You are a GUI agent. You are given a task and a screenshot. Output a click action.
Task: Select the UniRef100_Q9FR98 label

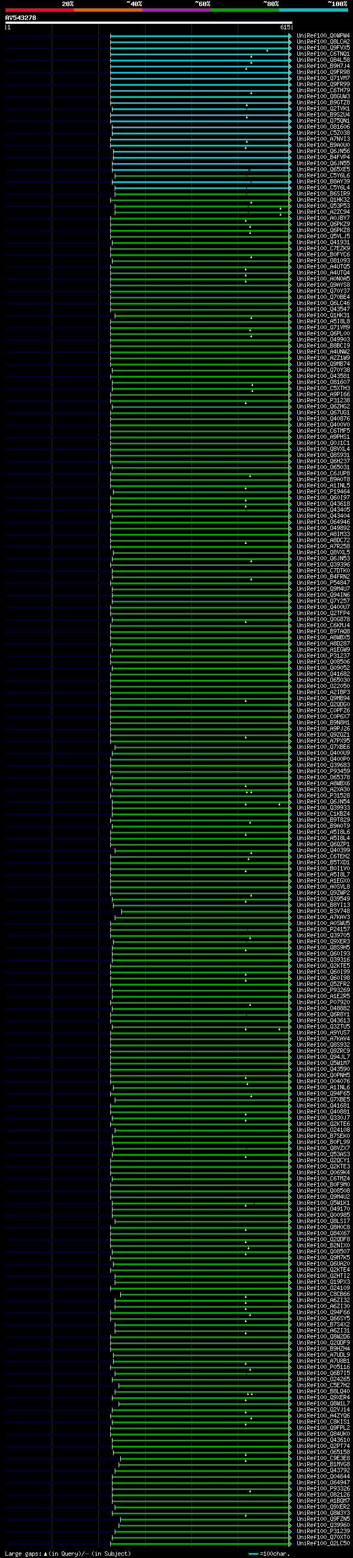tap(323, 72)
